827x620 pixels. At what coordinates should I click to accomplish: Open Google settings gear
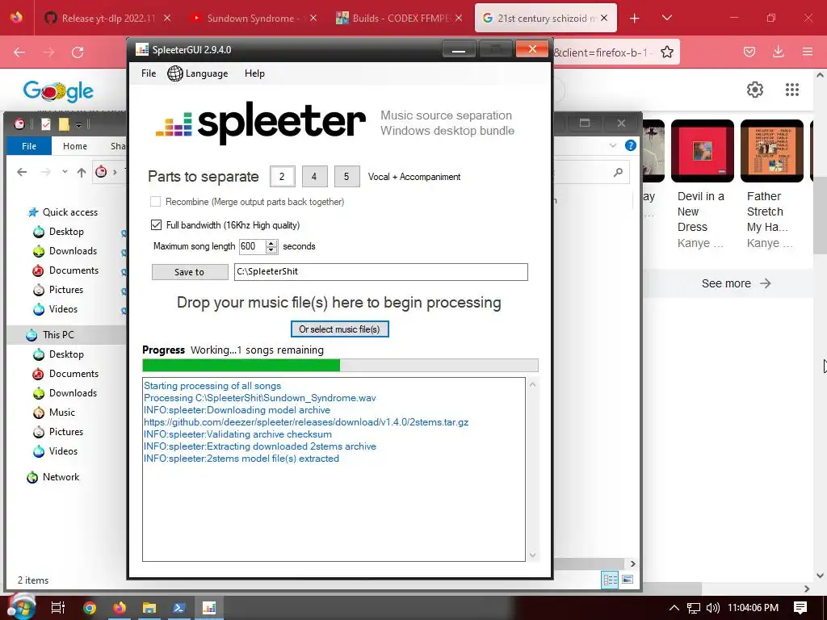tap(755, 90)
